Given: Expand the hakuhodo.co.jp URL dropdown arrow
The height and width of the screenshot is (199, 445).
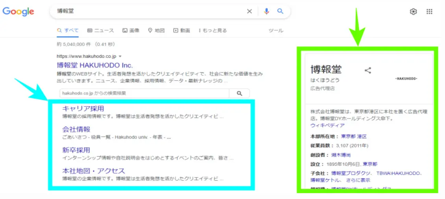Looking at the screenshot, I should (120, 56).
